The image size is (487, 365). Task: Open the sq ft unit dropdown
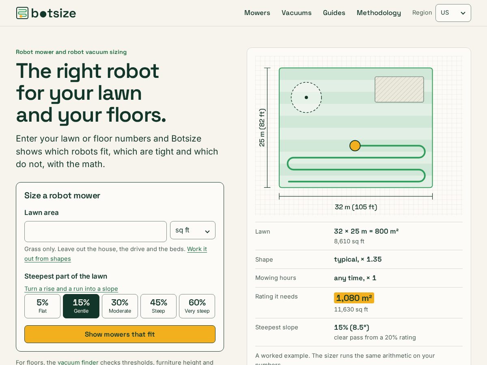[x=193, y=230]
